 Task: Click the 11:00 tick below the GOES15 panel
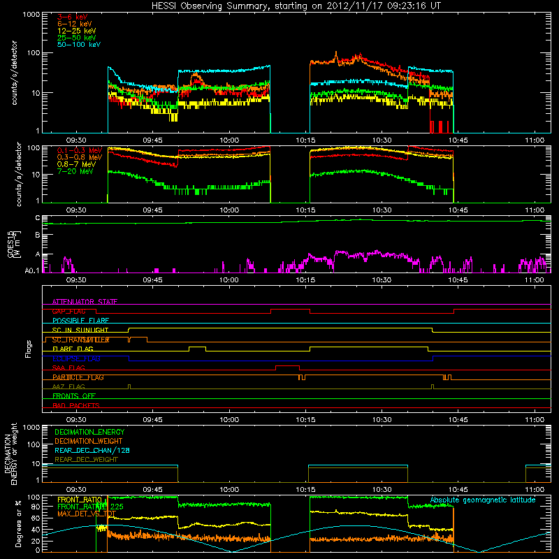(535, 280)
